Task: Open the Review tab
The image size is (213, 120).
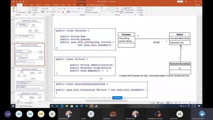Action: coord(63,5)
